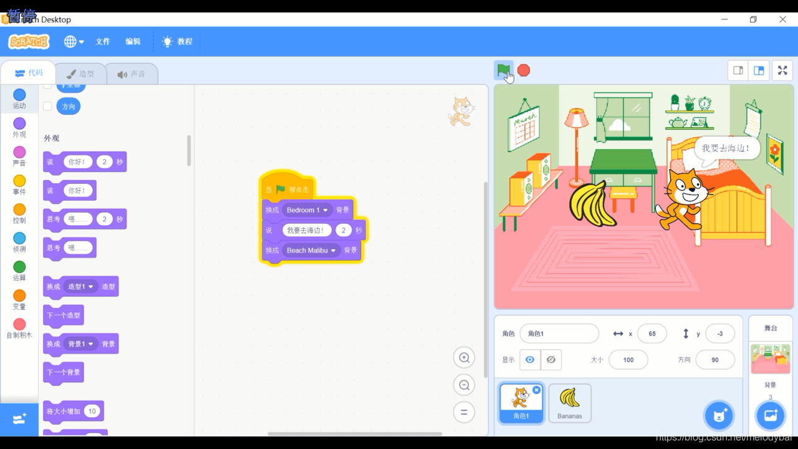The height and width of the screenshot is (449, 798).
Task: Open the Bedroom 1 backdrop dropdown
Action: coord(307,210)
